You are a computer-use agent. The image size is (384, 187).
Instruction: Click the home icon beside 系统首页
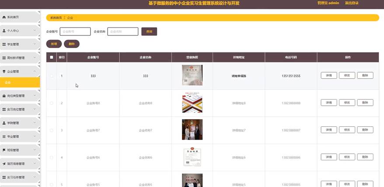pos(4,17)
